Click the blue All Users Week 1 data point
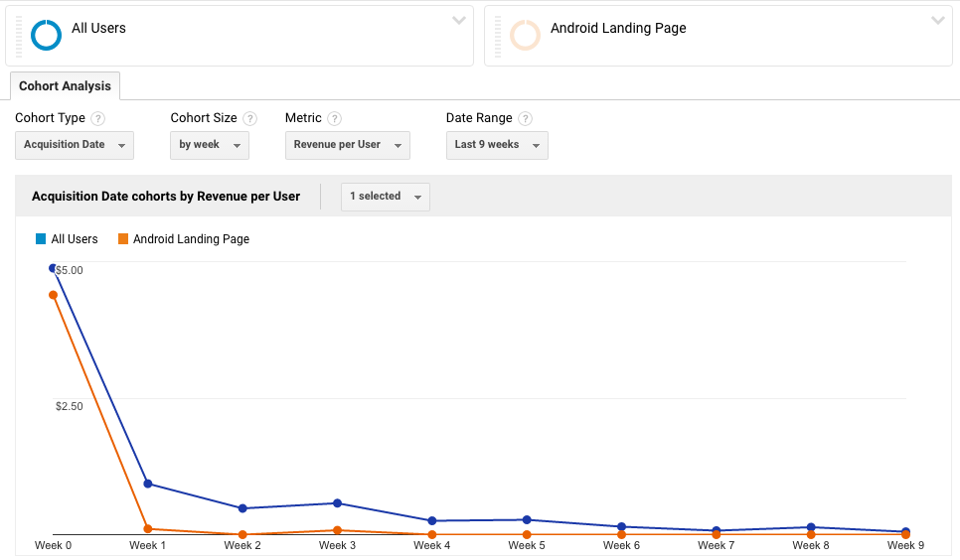 tap(147, 484)
